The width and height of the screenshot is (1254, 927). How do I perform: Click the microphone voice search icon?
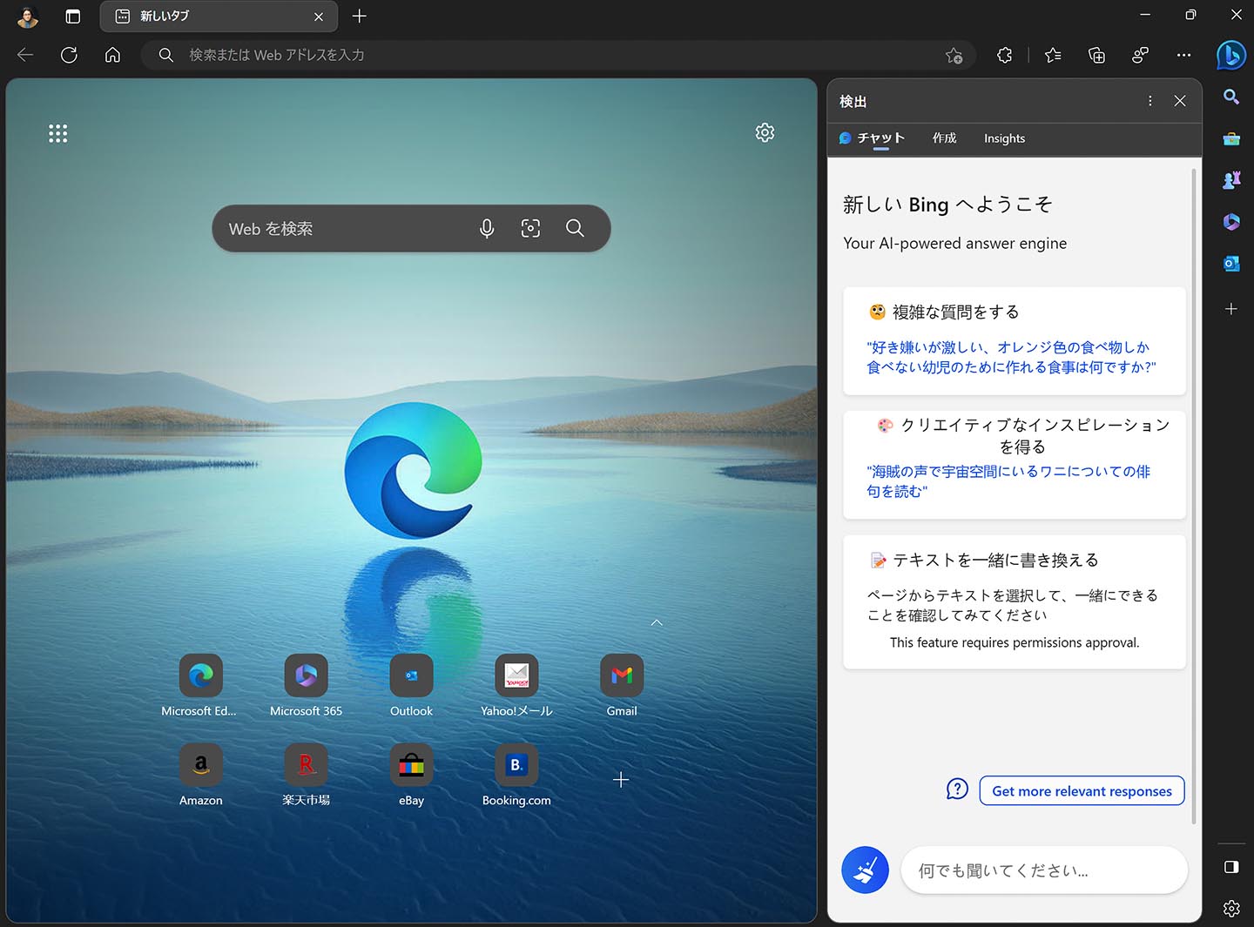(487, 228)
